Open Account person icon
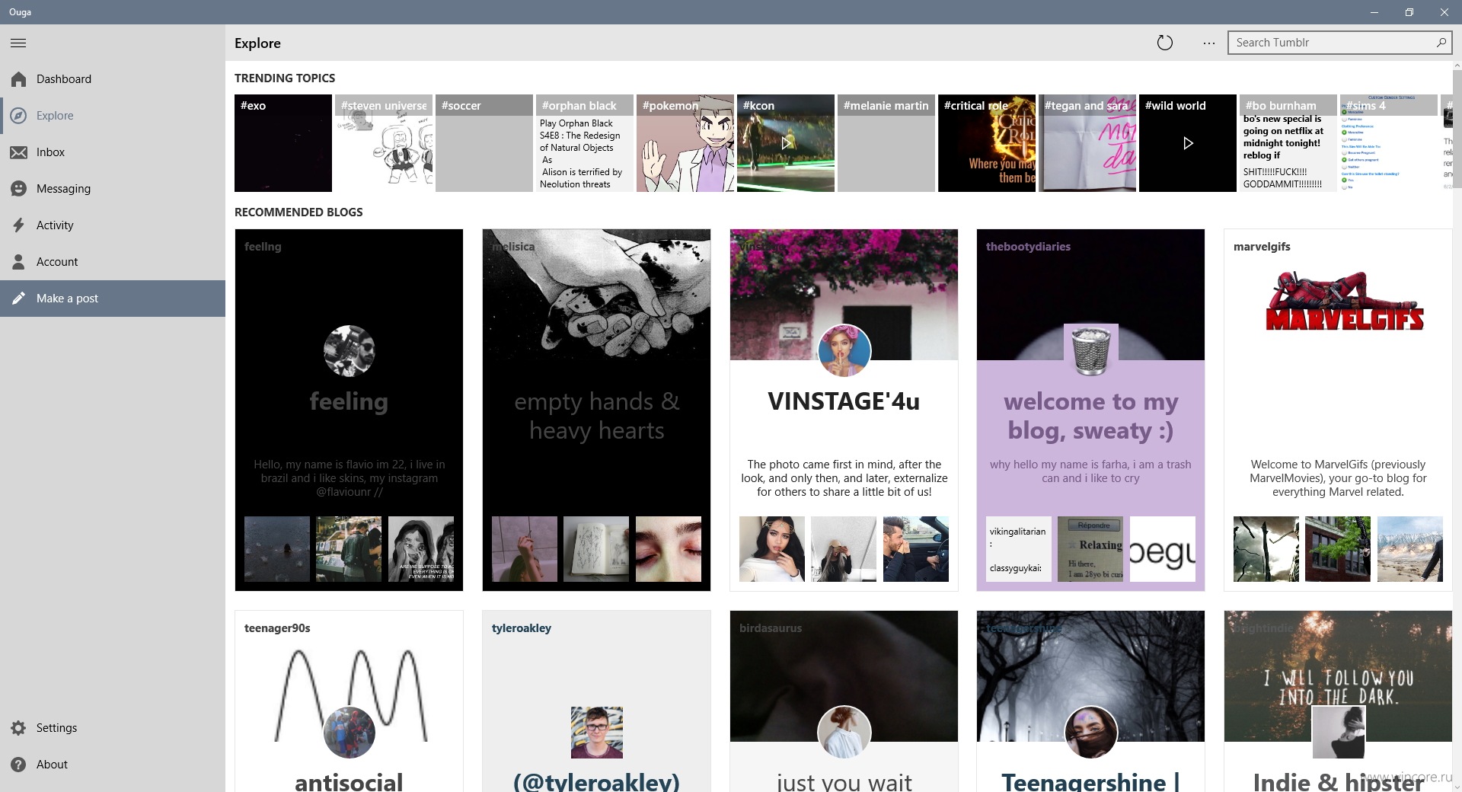 coord(18,262)
